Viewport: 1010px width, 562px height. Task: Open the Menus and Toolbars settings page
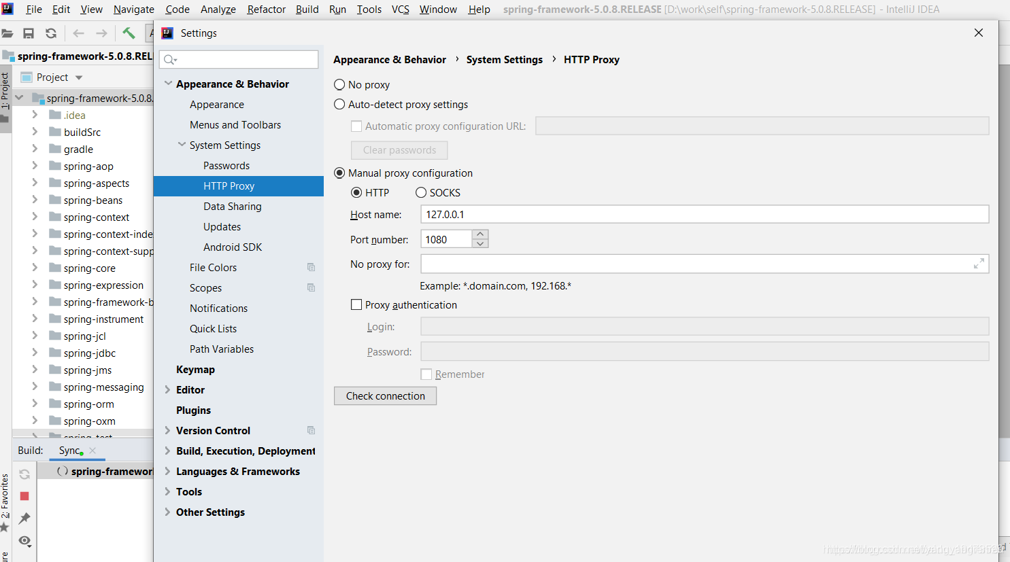(x=235, y=125)
